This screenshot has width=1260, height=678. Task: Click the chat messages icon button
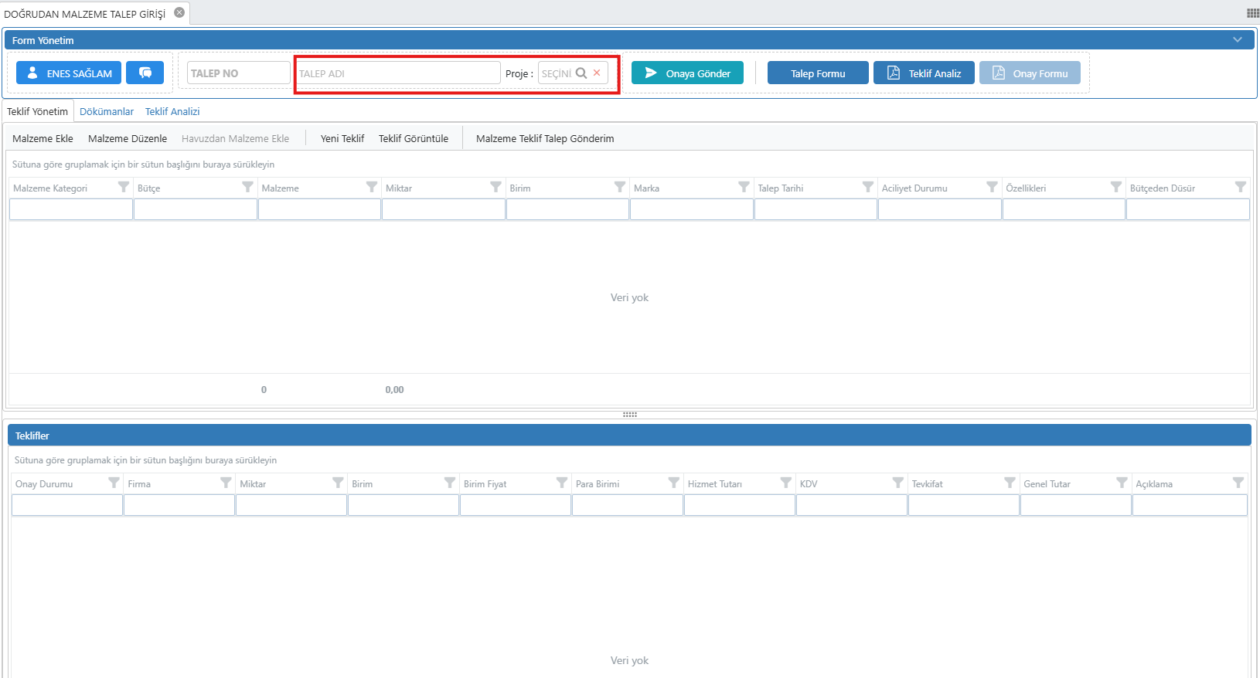[x=145, y=73]
